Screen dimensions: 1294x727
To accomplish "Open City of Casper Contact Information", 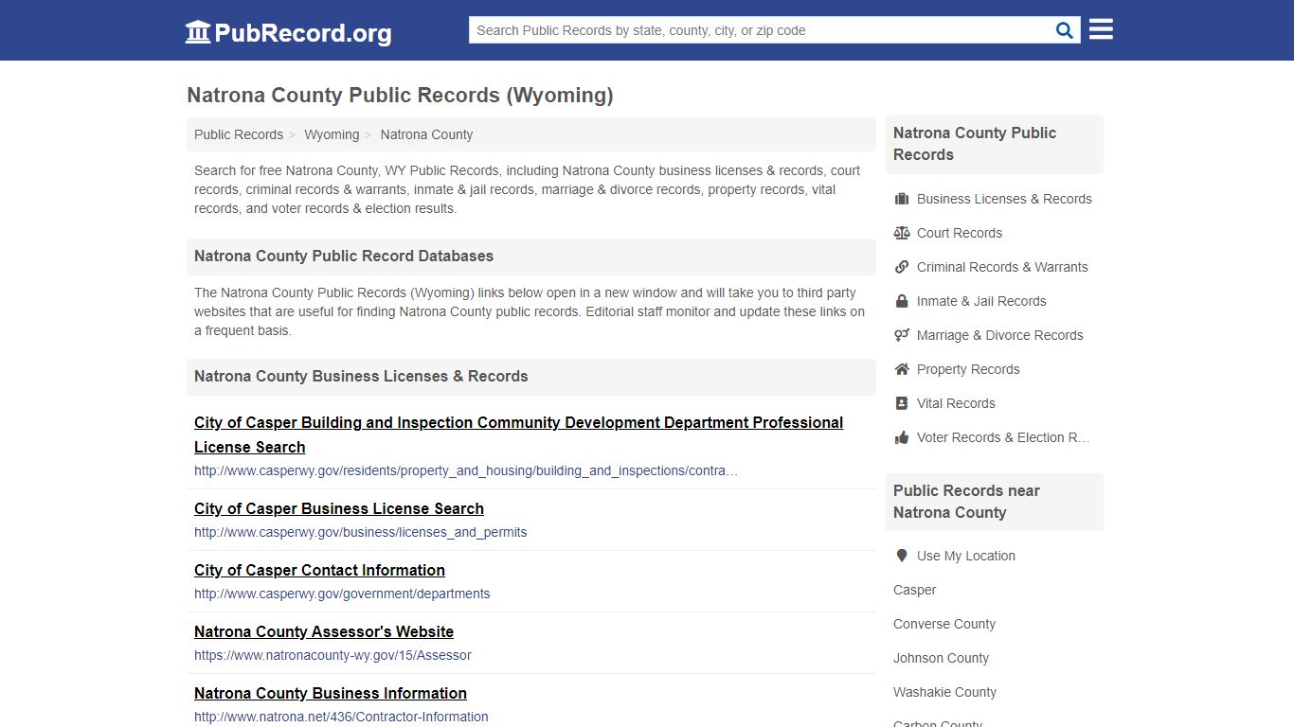I will point(319,570).
